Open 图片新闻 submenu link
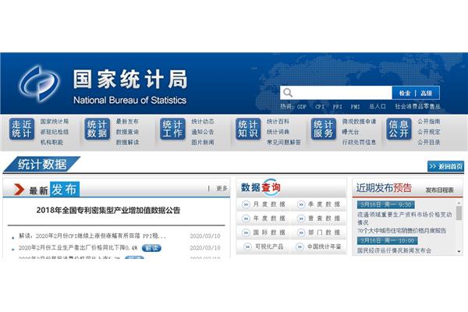This screenshot has width=468, height=312. [x=203, y=142]
